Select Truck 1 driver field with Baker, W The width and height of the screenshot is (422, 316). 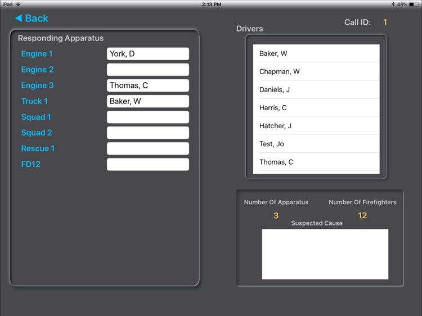click(x=148, y=101)
